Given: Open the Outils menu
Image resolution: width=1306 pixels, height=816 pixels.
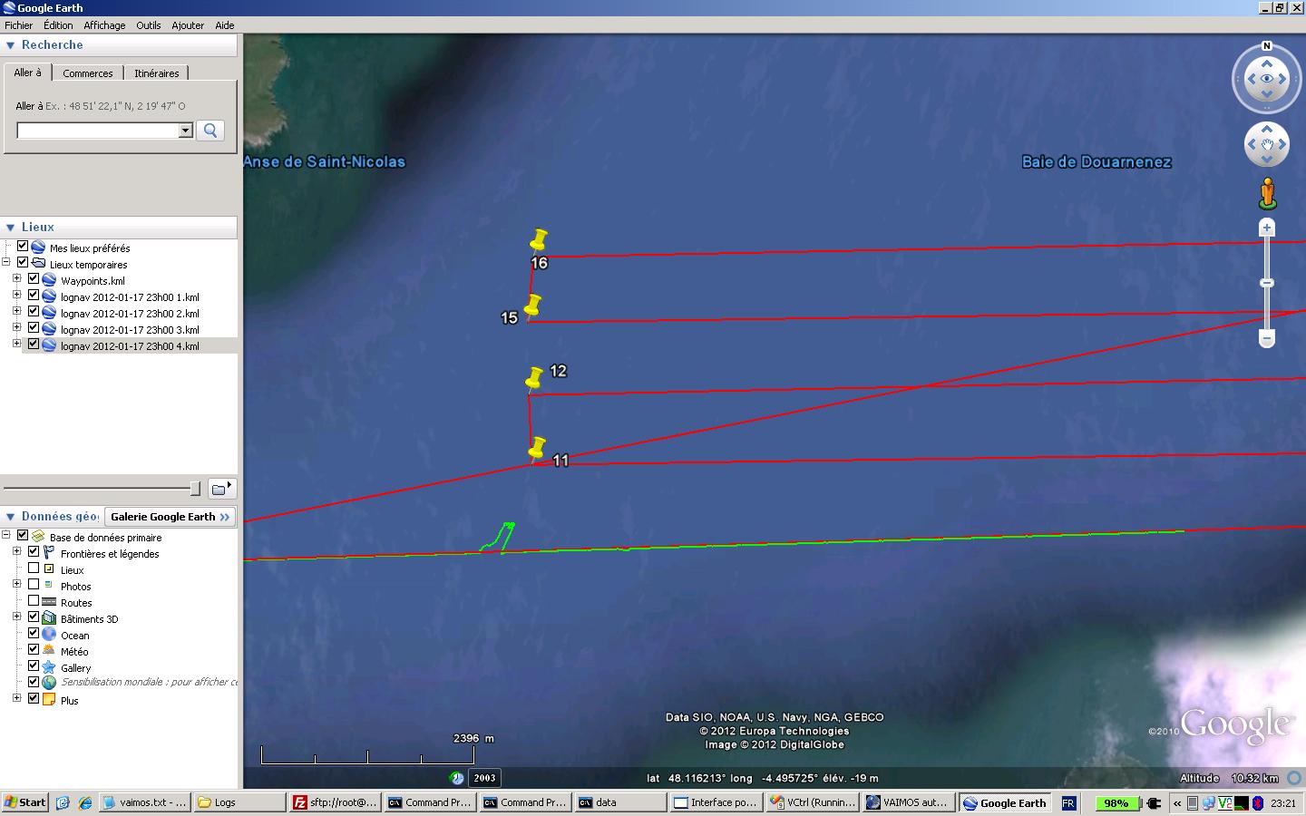Looking at the screenshot, I should 148,25.
